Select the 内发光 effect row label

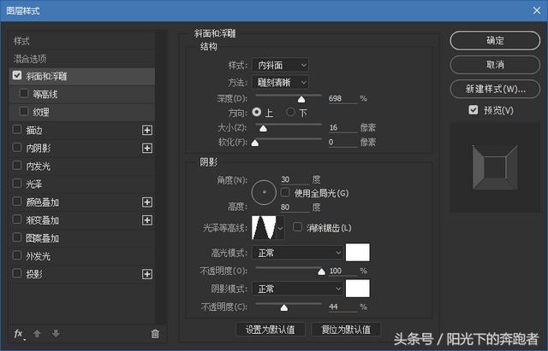[38, 167]
